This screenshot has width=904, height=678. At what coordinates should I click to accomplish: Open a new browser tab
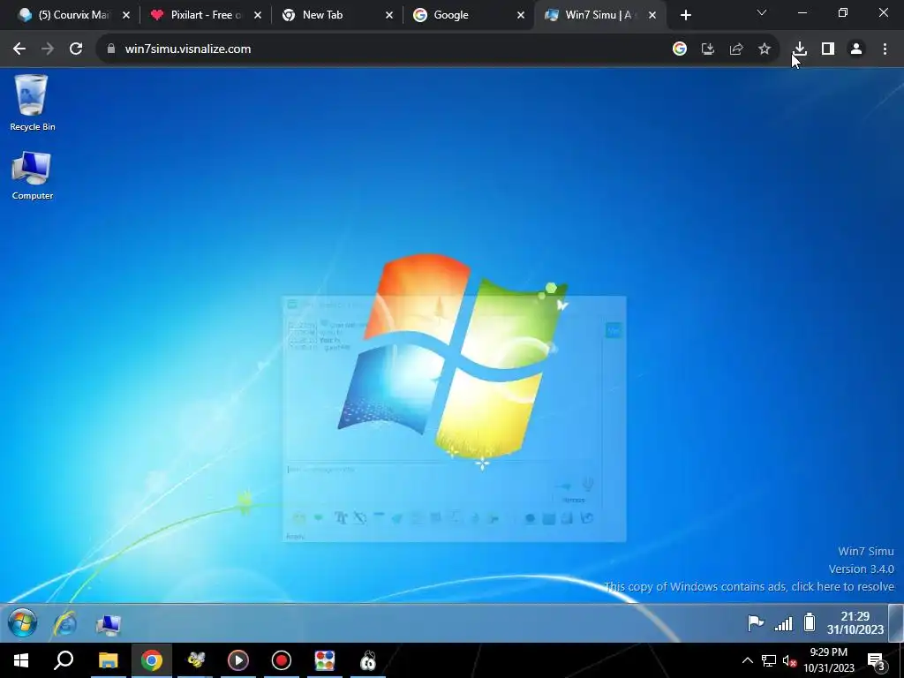coord(685,15)
